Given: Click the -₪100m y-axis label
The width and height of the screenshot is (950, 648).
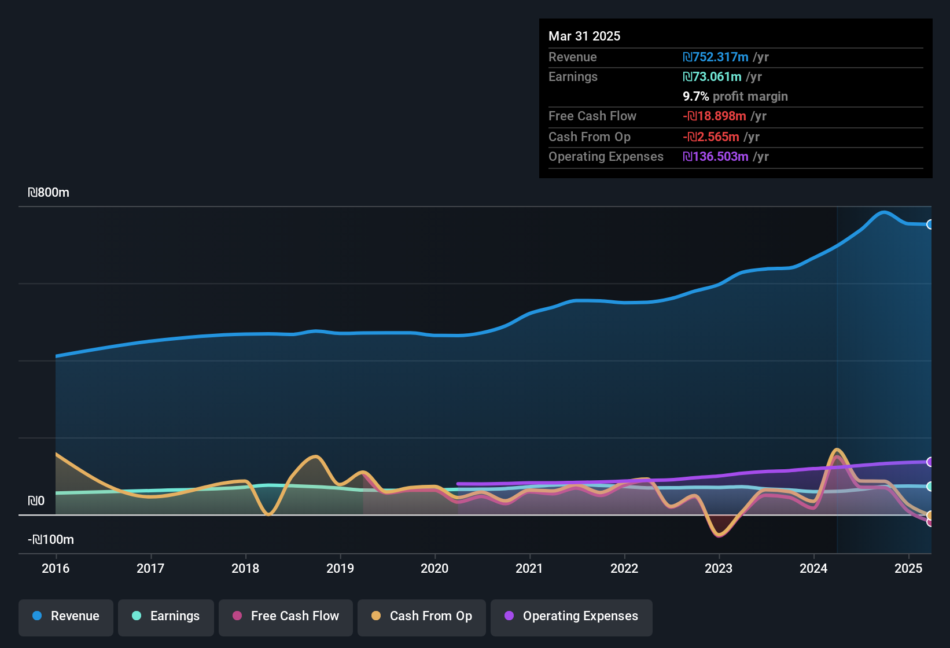Looking at the screenshot, I should tap(51, 540).
